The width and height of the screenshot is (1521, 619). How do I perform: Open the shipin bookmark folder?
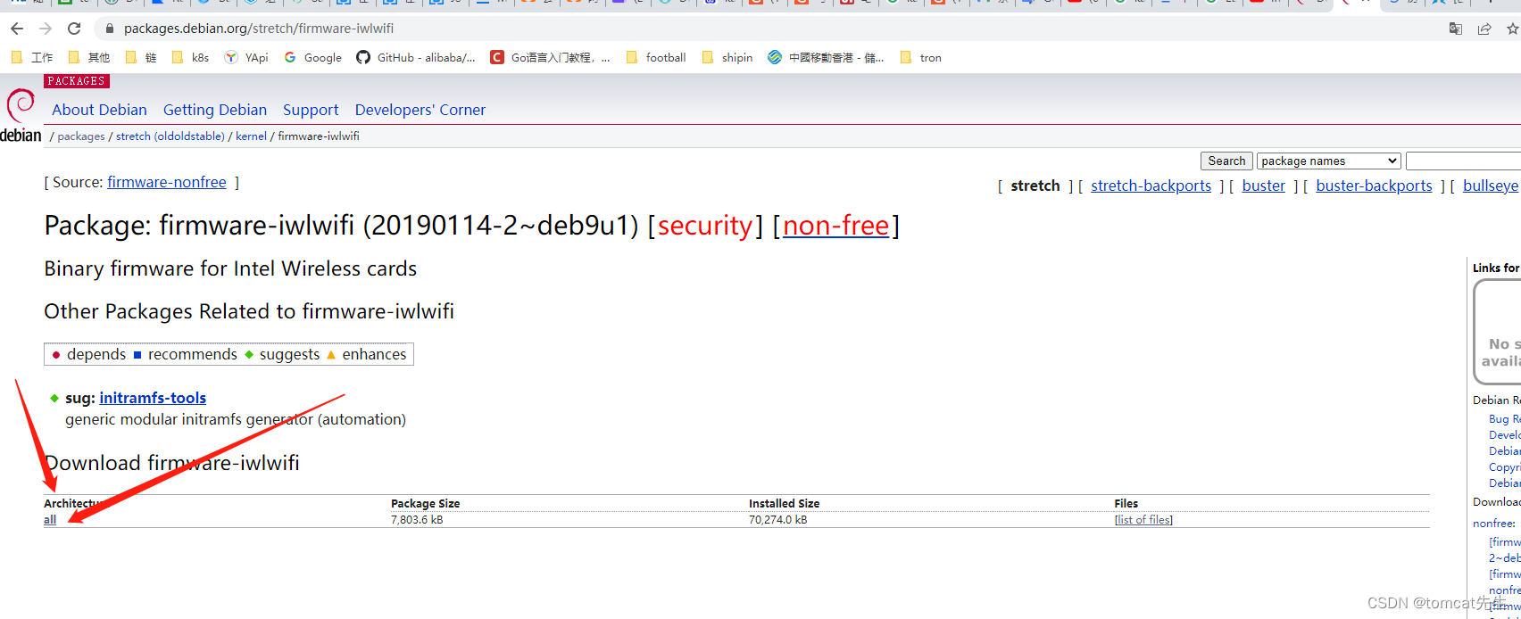coord(727,57)
